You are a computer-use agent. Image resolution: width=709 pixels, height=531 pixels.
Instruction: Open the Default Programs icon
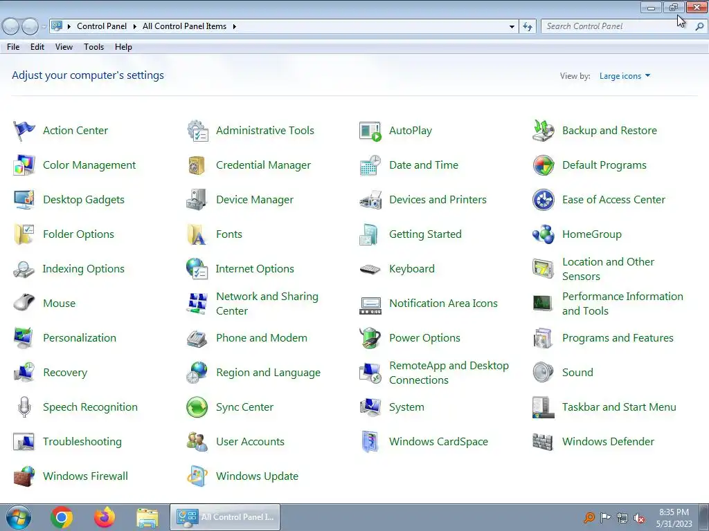[x=544, y=165]
